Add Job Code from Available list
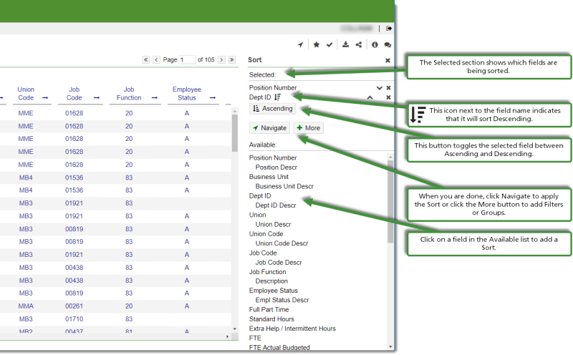The image size is (573, 355). click(263, 253)
